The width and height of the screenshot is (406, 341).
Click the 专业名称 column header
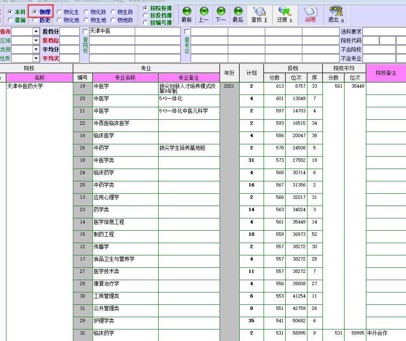coord(125,78)
